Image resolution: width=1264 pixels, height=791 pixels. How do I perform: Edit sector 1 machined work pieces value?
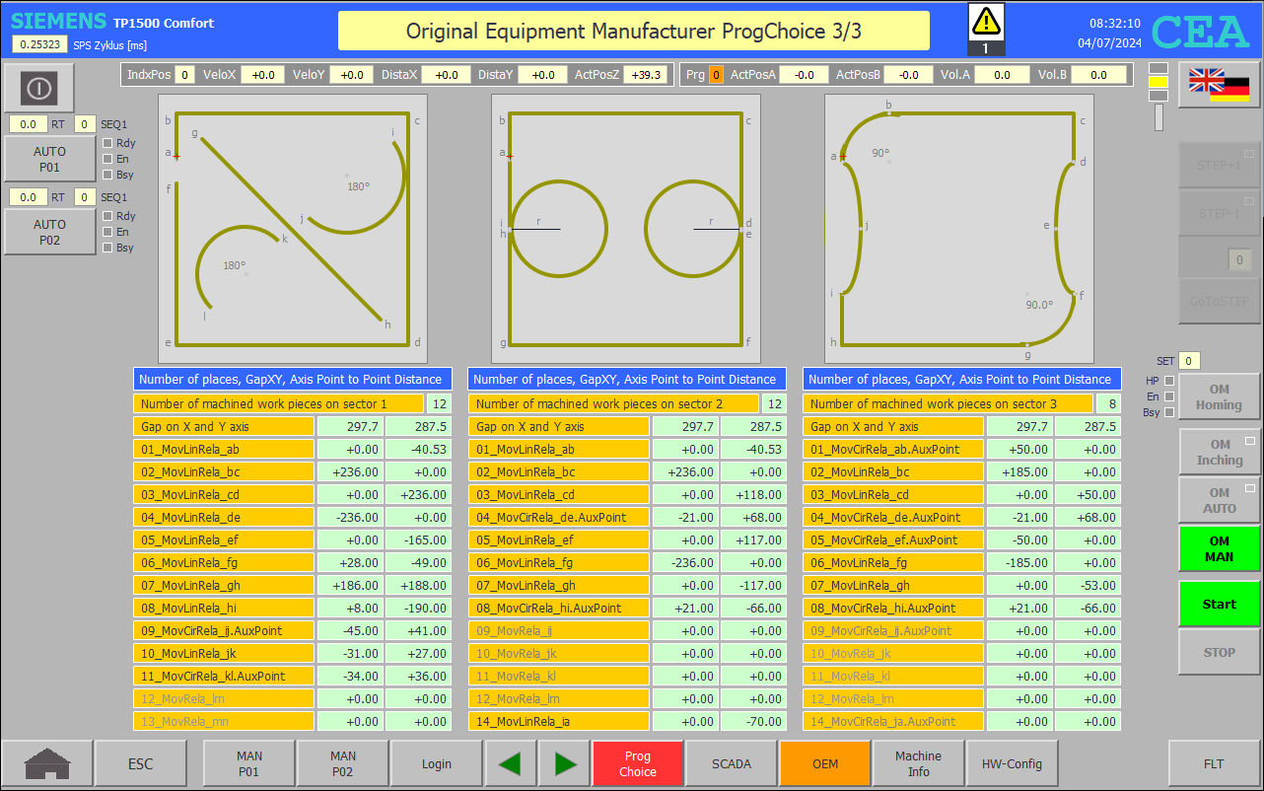439,403
